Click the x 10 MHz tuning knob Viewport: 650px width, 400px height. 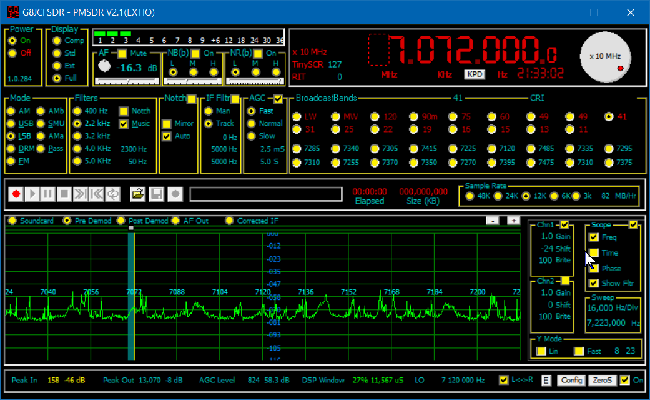click(x=604, y=57)
